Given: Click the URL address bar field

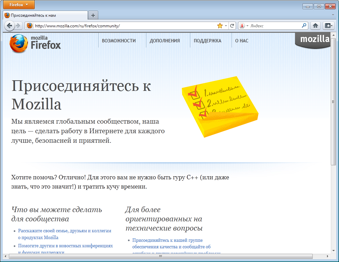Looking at the screenshot, I should point(126,26).
